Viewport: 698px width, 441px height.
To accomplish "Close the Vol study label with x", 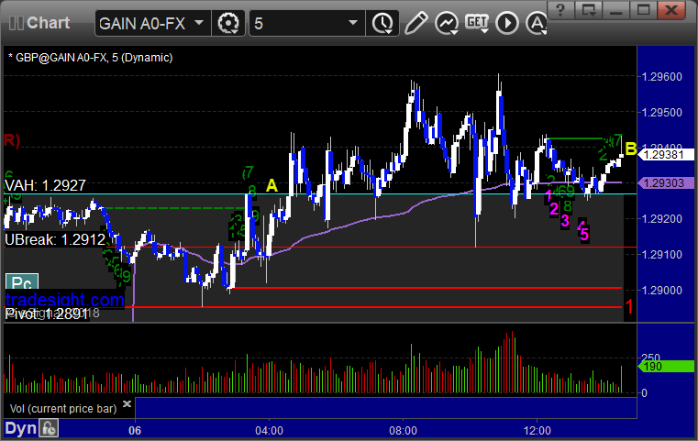I will click(127, 403).
